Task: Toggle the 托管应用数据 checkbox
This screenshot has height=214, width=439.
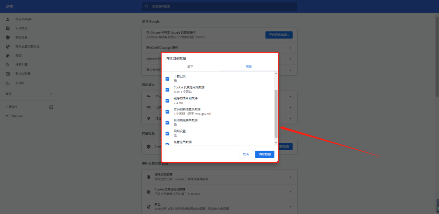Action: coord(167,144)
